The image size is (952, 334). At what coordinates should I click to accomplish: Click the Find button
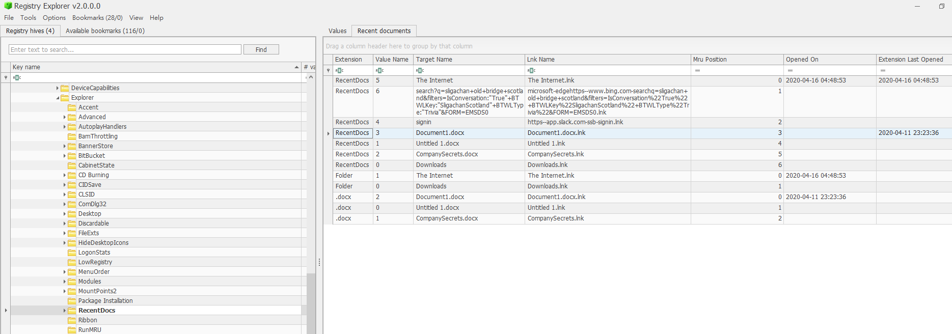click(261, 49)
